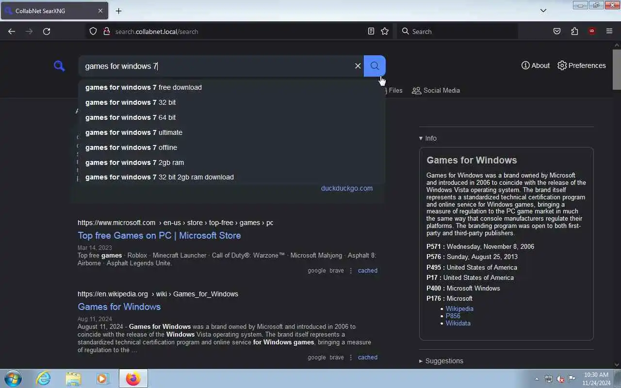
Task: Open the Windows Start menu
Action: pos(13,378)
